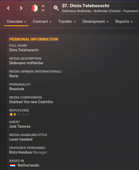
Task: Open the Feyenoord club badge
Action: coord(34,8)
